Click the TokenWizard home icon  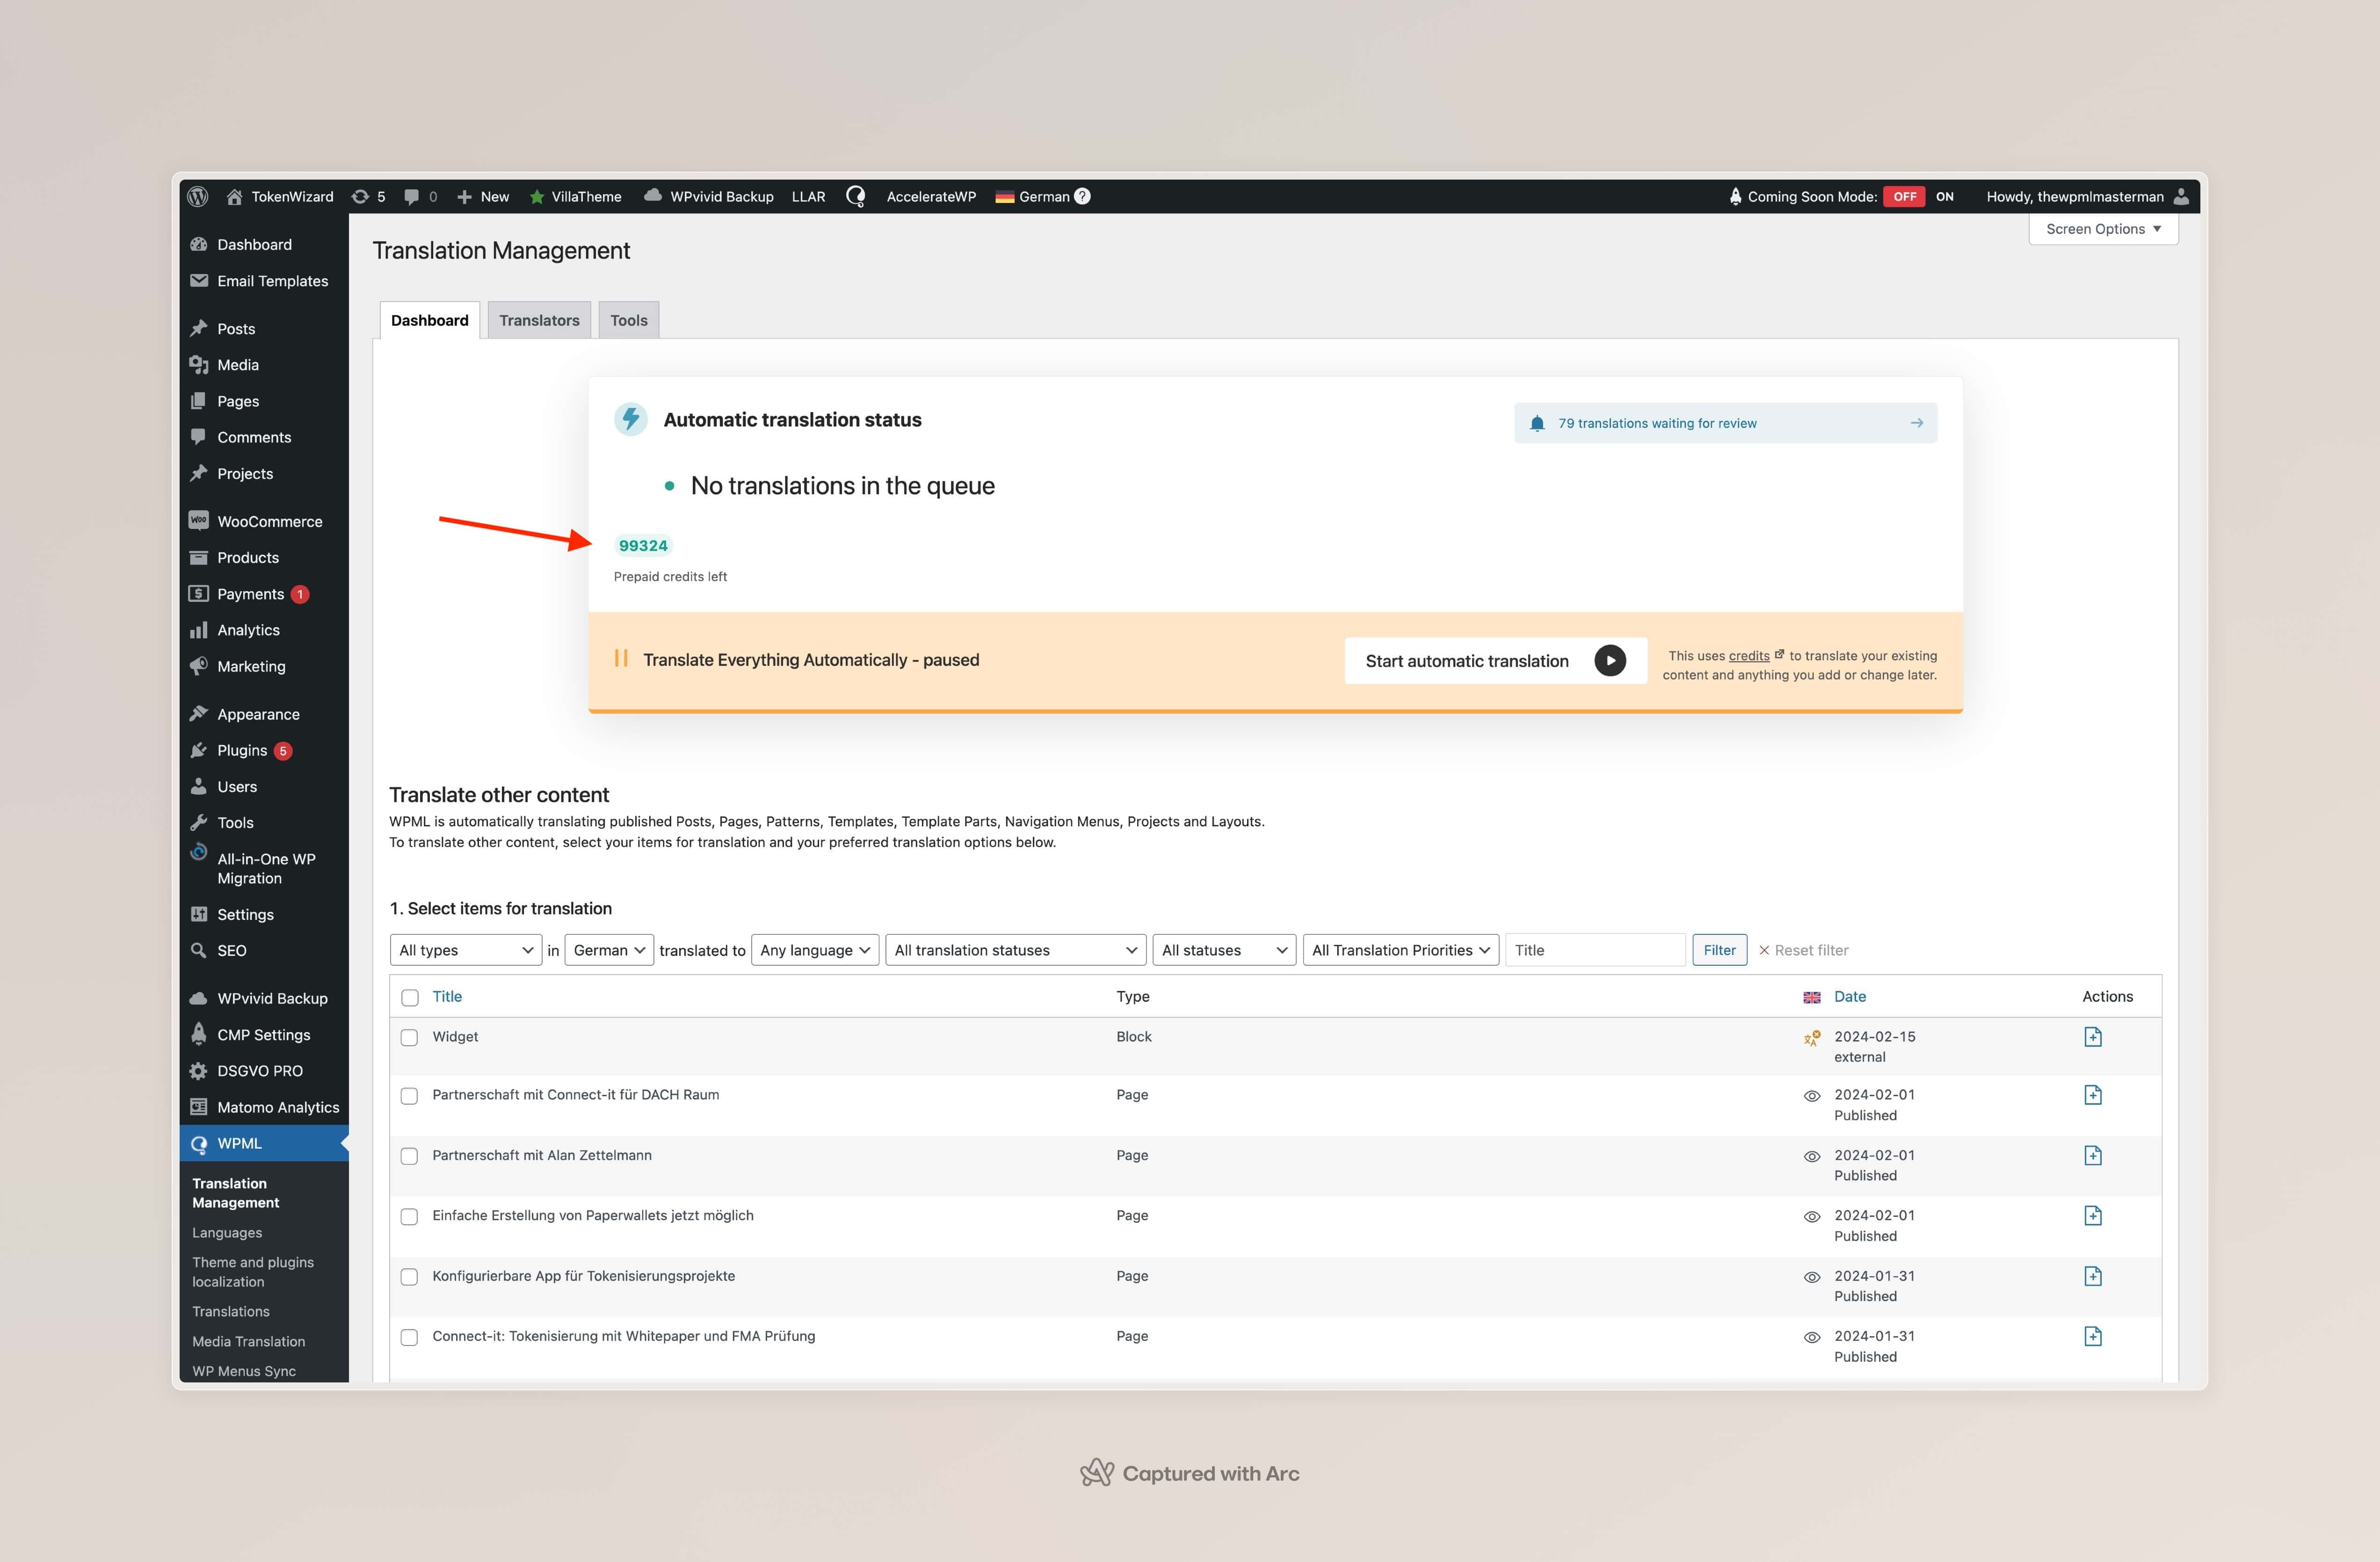[234, 196]
